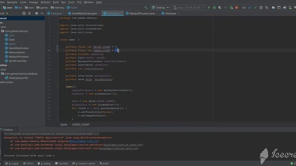This screenshot has width=296, height=166.
Task: Open the Navigate menu
Action: [12, 2]
